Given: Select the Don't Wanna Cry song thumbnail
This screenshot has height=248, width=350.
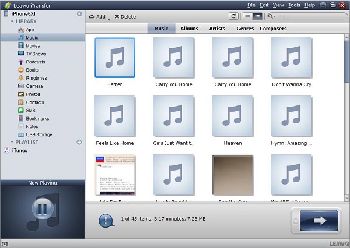Looking at the screenshot, I should [x=292, y=58].
